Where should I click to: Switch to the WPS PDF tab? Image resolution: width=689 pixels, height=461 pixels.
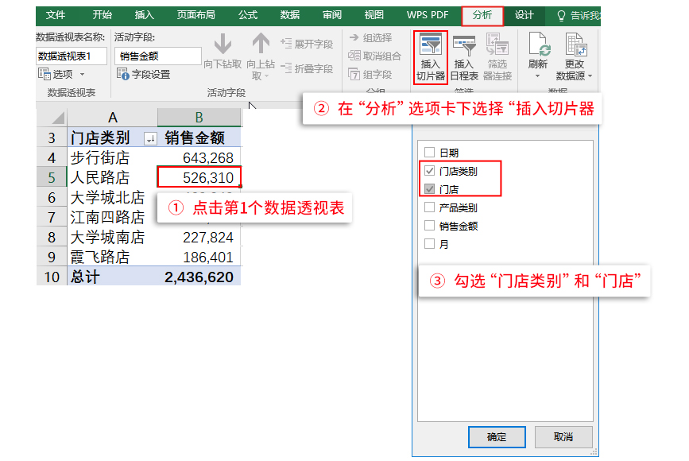click(x=428, y=15)
